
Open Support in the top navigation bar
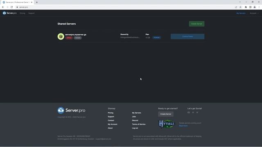coord(32,13)
